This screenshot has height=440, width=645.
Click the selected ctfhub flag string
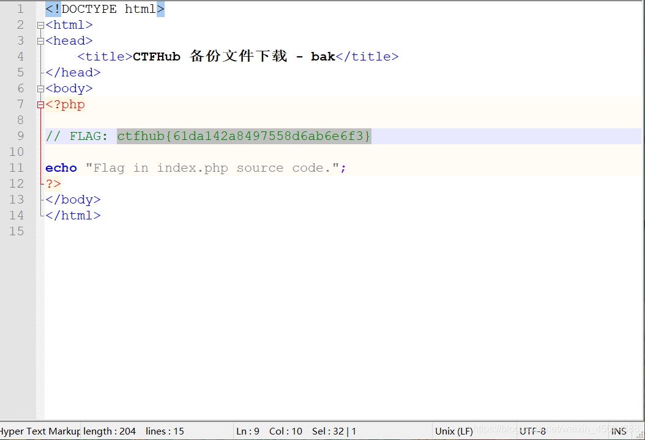(244, 136)
